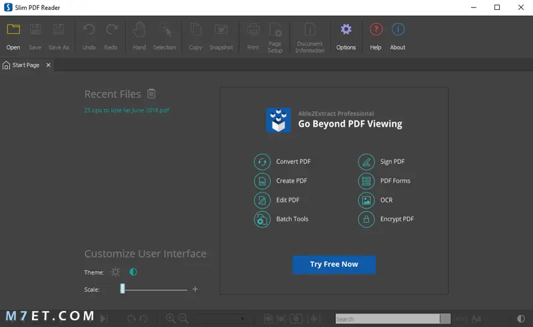The image size is (533, 327).
Task: Click the OCR icon
Action: pos(366,200)
